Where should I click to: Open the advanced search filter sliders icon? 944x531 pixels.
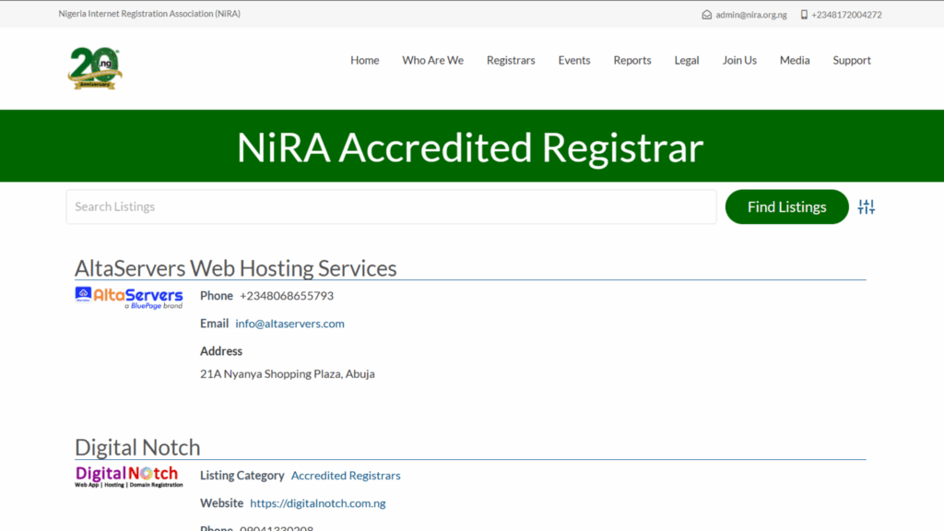(866, 207)
